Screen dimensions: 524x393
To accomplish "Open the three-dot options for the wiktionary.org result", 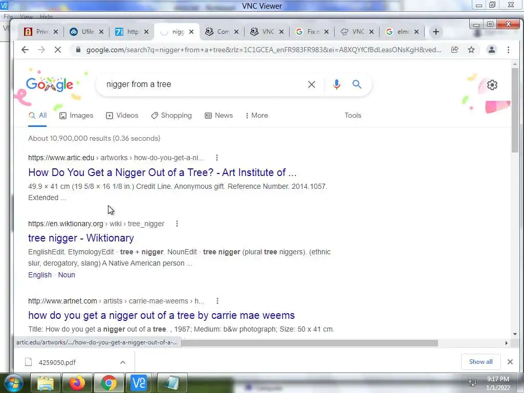I will pyautogui.click(x=177, y=224).
